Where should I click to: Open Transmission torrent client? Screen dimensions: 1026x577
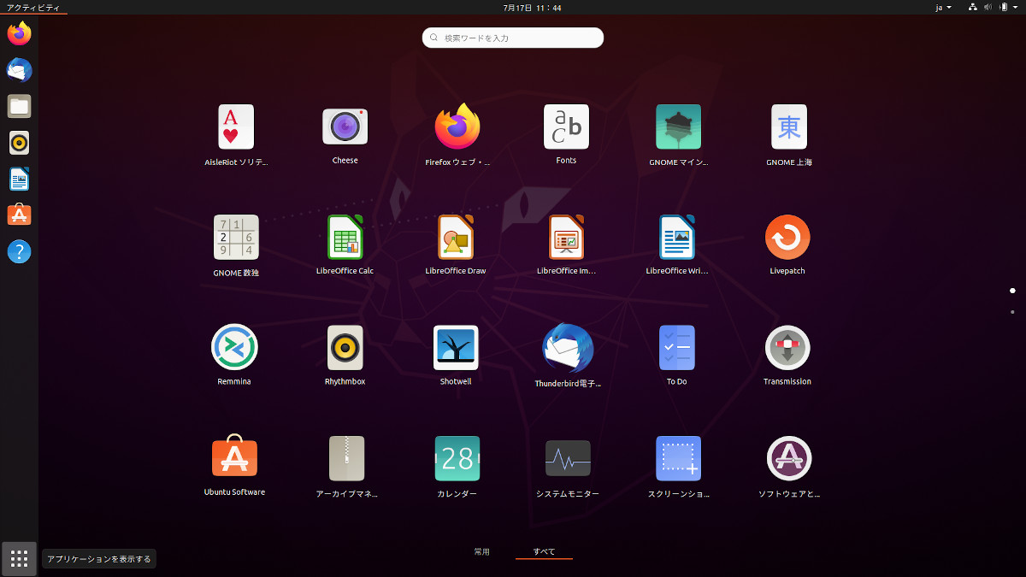coord(787,347)
